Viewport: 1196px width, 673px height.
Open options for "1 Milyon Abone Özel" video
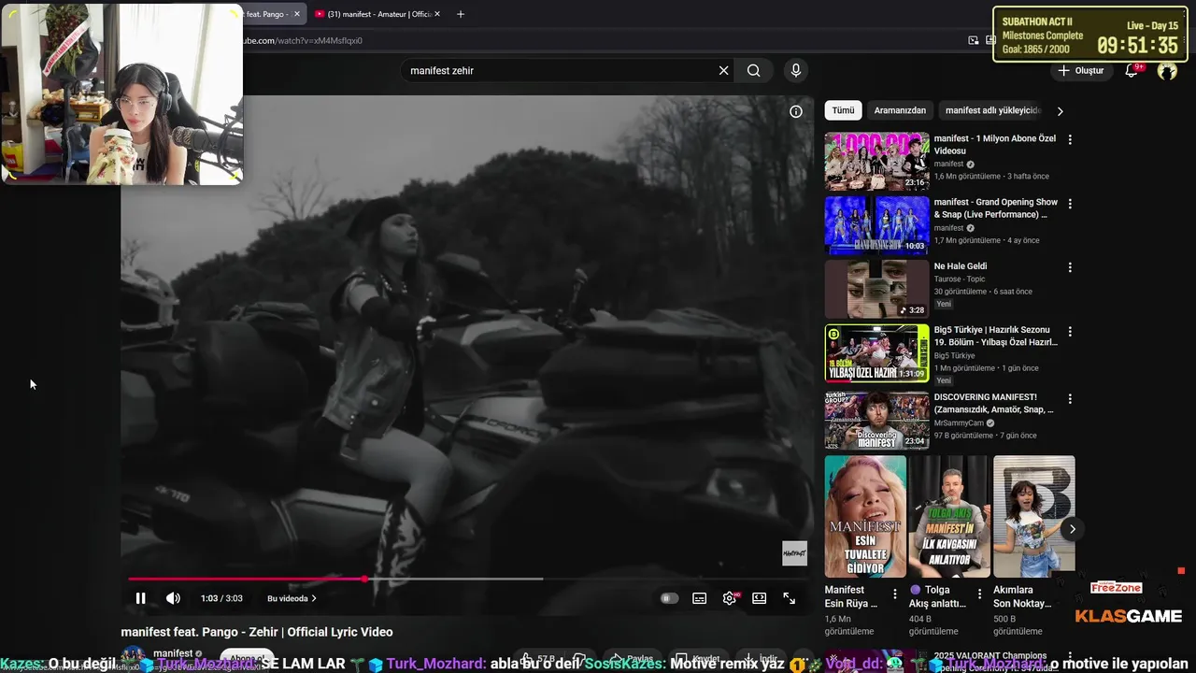[1070, 139]
